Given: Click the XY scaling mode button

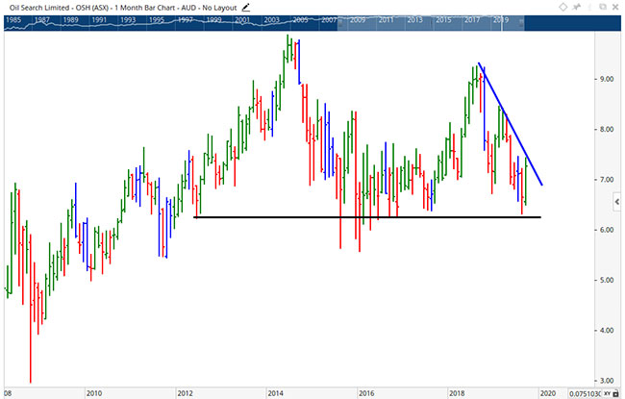Looking at the screenshot, I should pyautogui.click(x=608, y=394).
